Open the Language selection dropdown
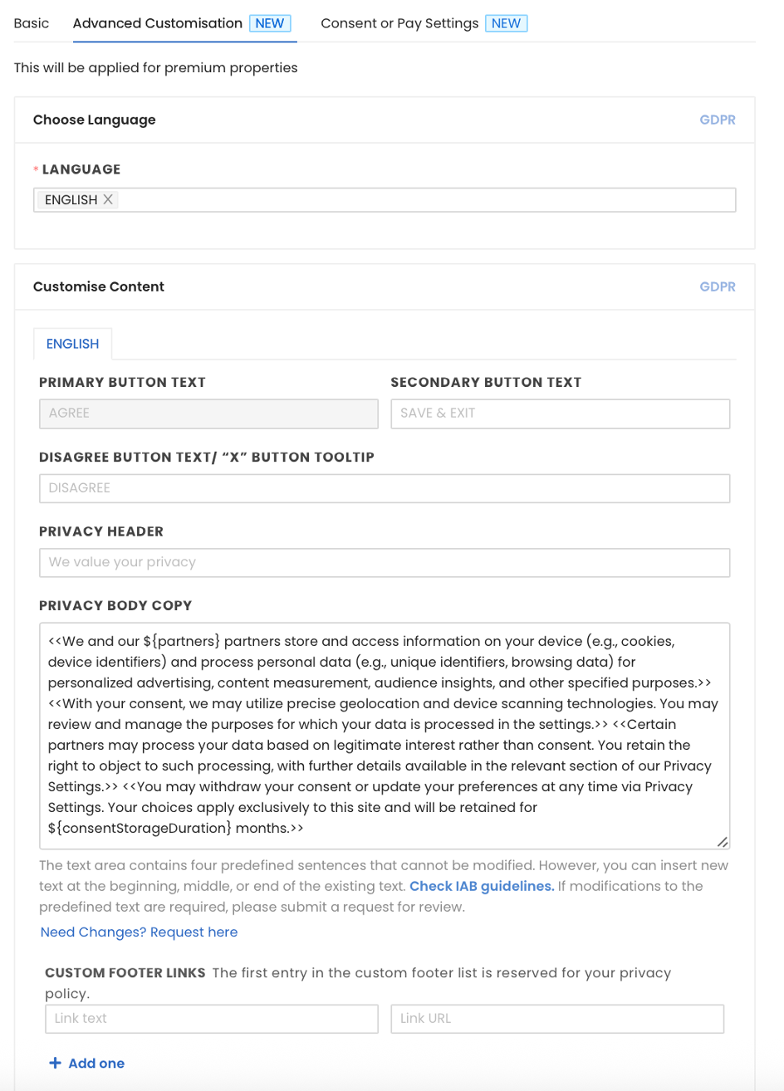This screenshot has height=1091, width=784. click(424, 200)
